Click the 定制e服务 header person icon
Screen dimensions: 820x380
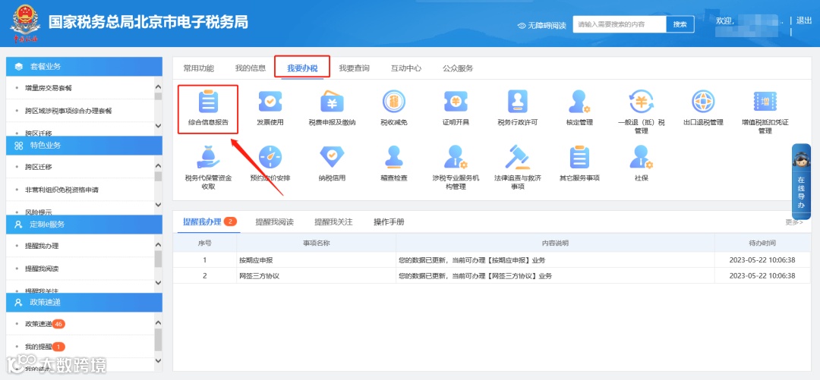(19, 225)
